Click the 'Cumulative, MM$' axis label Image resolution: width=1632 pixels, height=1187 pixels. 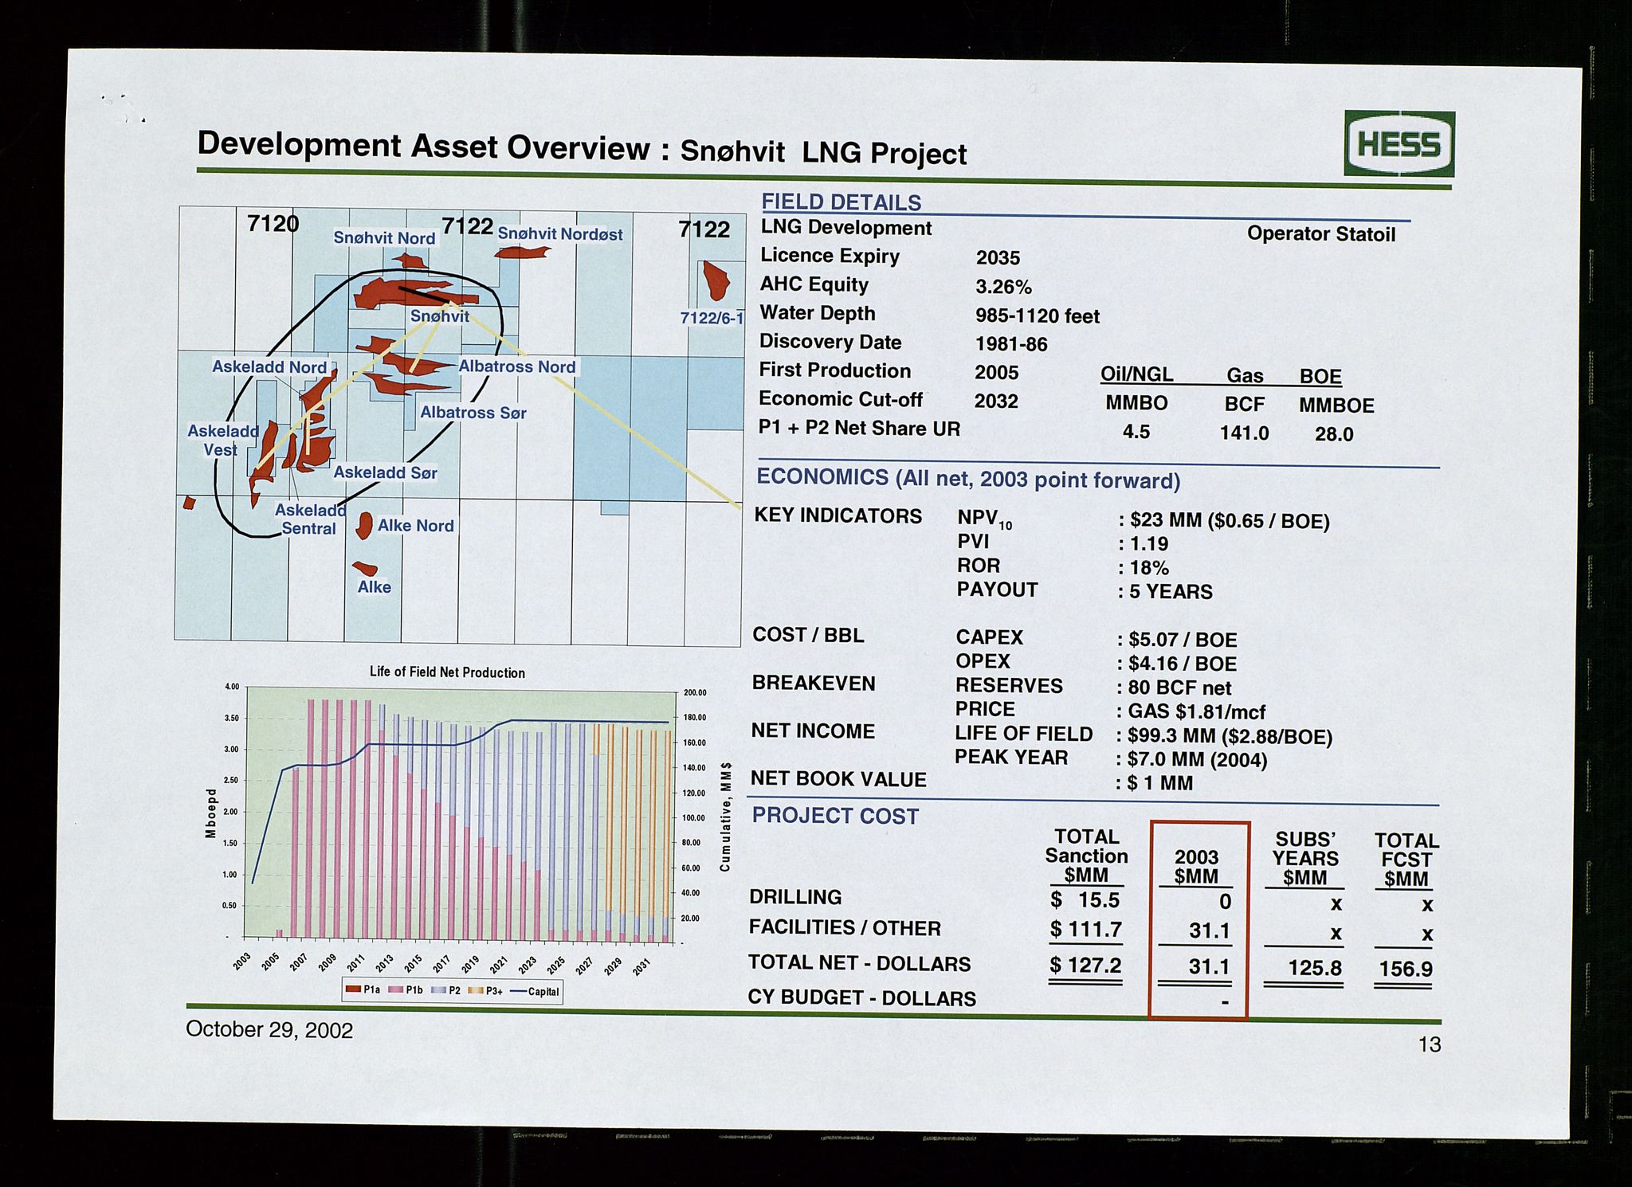point(725,817)
